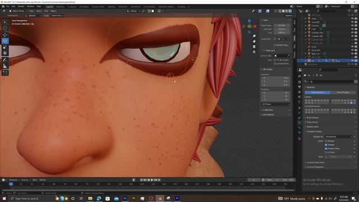Viewport: 359px width, 202px height.
Task: Enable Lock Camera to View checkbox
Action: coord(275,63)
